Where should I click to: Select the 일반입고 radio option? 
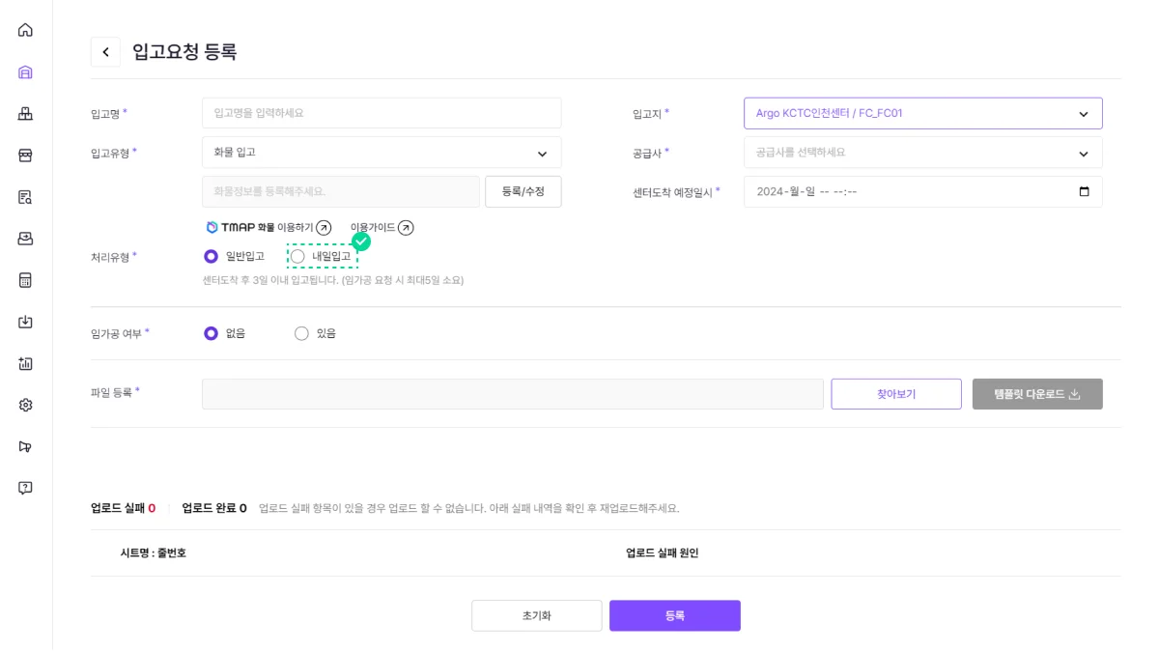coord(211,257)
